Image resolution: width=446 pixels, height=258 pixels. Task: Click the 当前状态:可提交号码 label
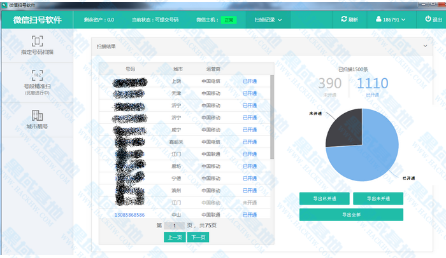pyautogui.click(x=155, y=20)
